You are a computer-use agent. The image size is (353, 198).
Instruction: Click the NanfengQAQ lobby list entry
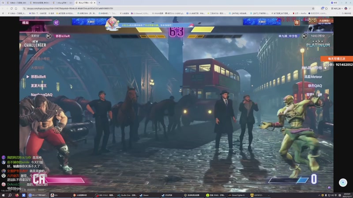(x=41, y=95)
